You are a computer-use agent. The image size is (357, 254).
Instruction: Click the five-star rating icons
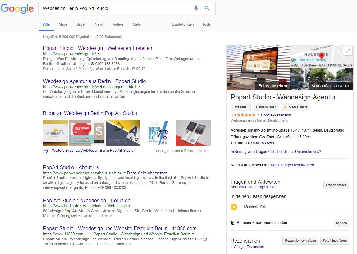coord(246,115)
